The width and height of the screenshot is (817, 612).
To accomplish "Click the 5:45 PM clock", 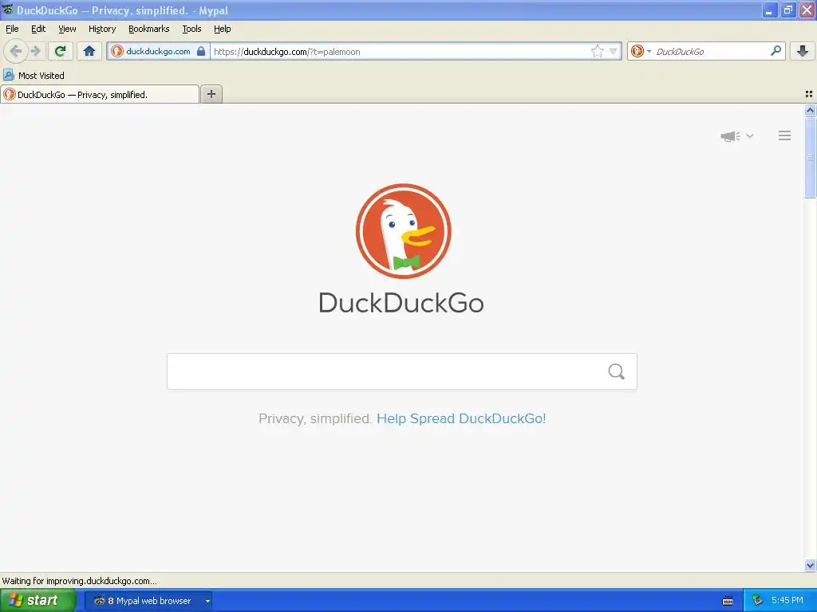I will click(x=787, y=600).
